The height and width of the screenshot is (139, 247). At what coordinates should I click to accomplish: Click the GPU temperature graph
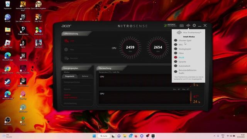144,97
